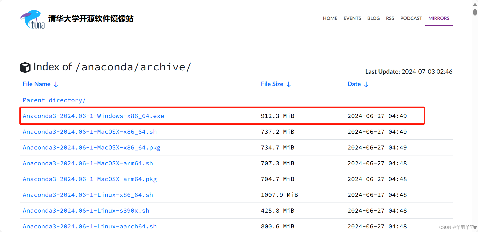Viewport: 478px width, 232px height.
Task: Sort by File Size arrow icon
Action: (x=289, y=84)
